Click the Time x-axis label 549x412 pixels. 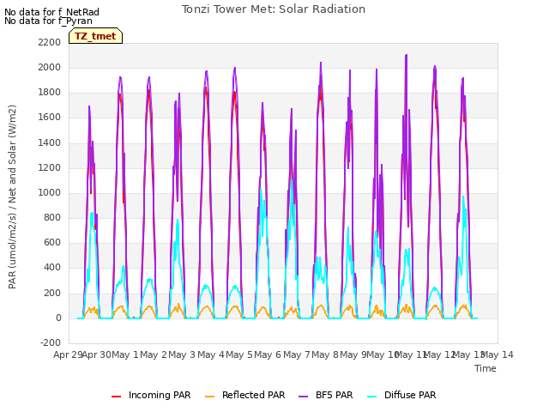point(486,368)
